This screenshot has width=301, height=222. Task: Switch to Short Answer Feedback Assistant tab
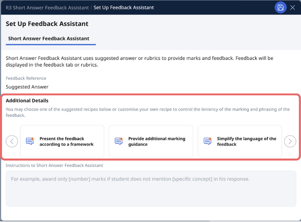pyautogui.click(x=48, y=39)
